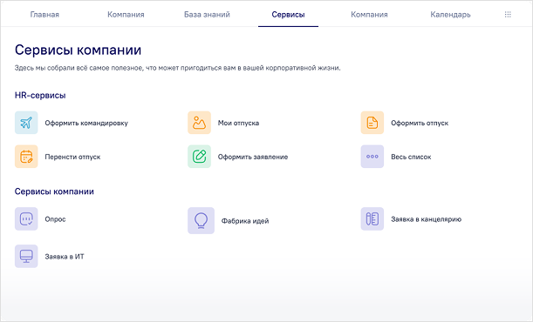Go to the Главная tab

44,15
